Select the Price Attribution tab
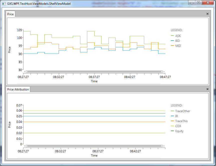This screenshot has width=216, height=166. click(x=18, y=89)
